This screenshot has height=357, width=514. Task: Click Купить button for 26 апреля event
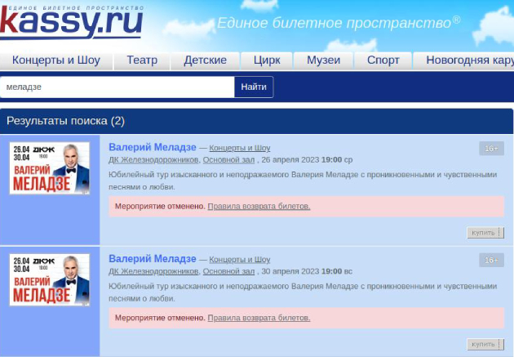485,233
